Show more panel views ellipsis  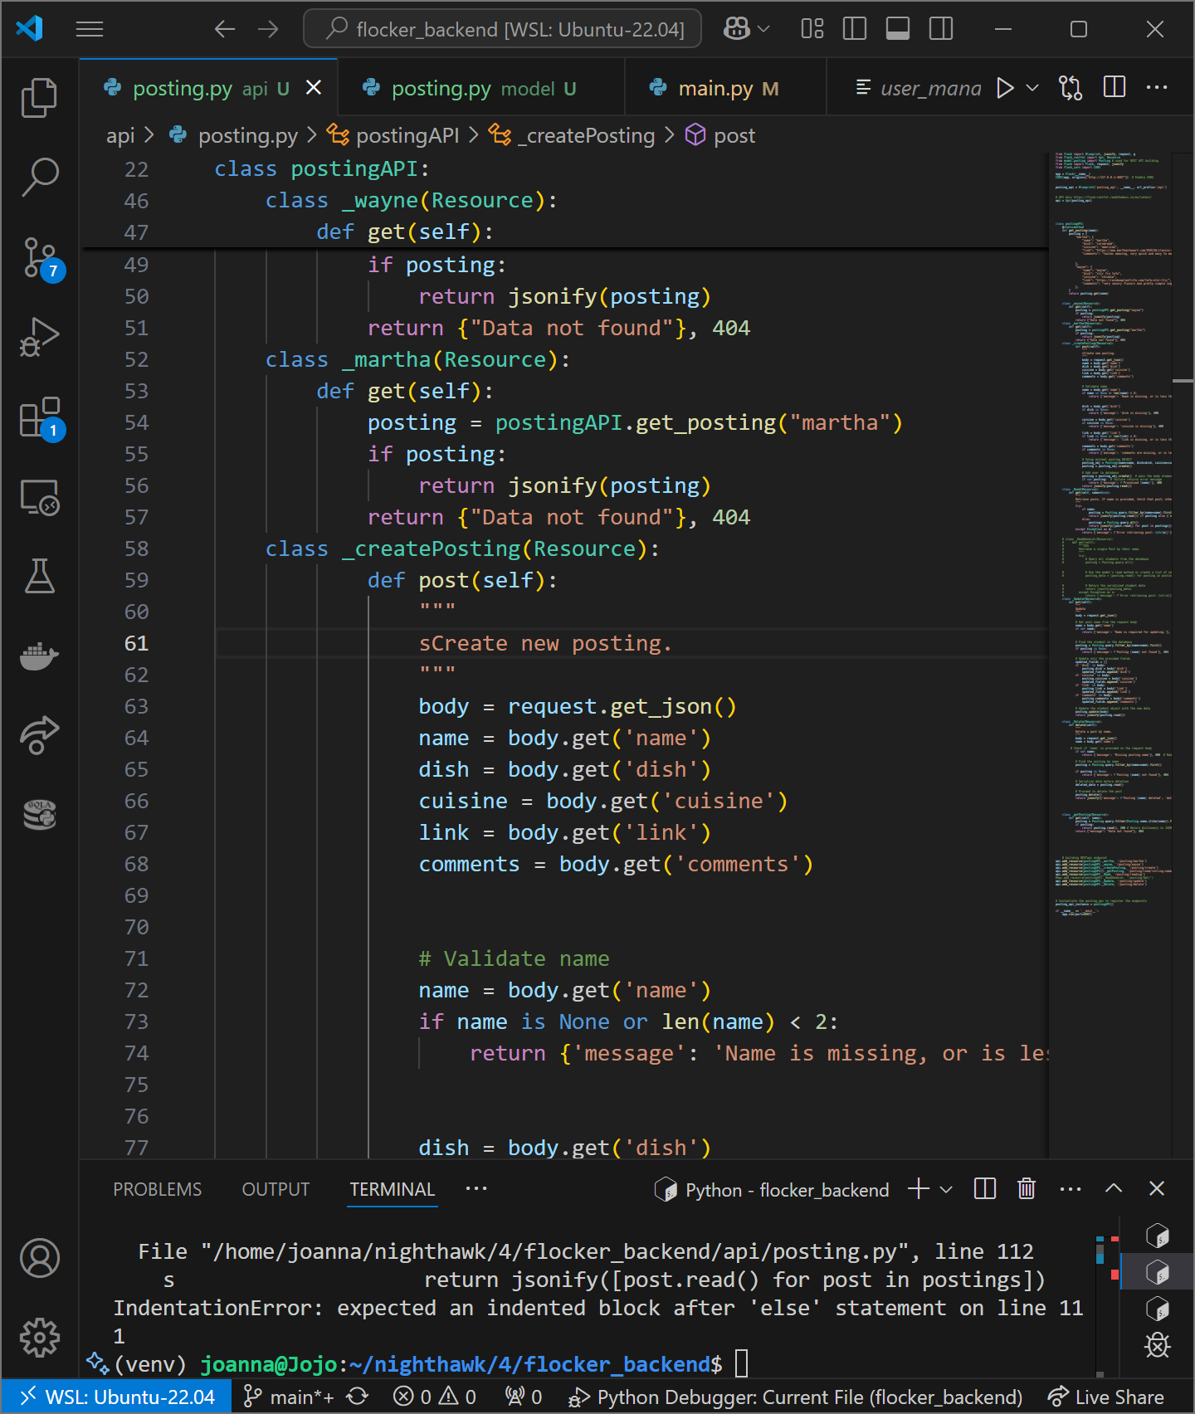(x=476, y=1188)
